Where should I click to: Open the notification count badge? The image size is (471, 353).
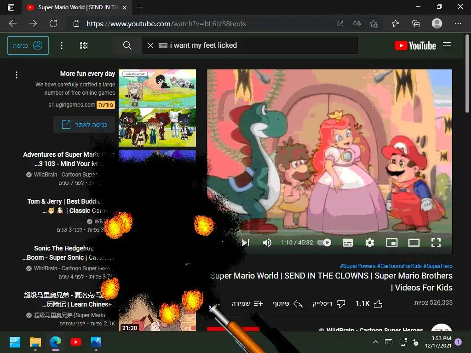458,342
